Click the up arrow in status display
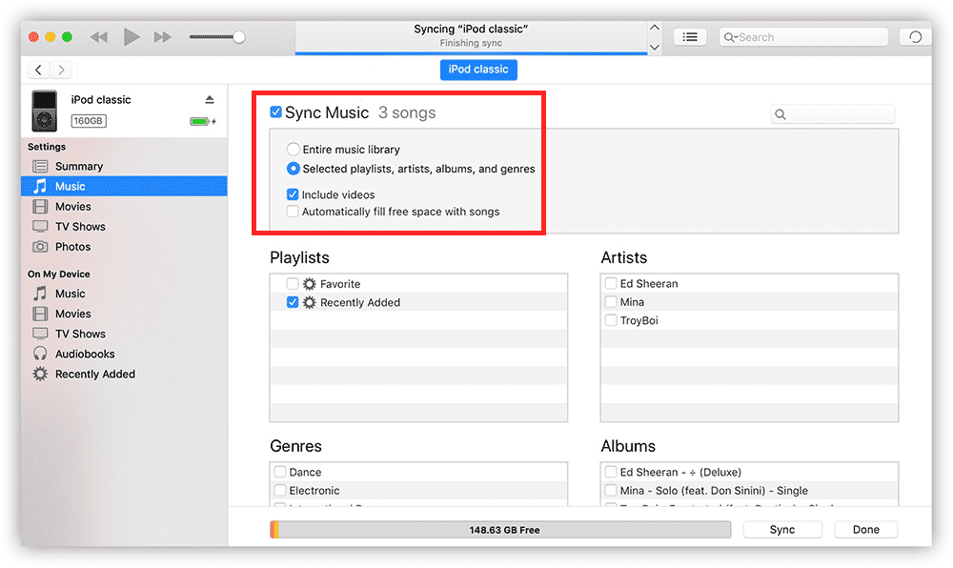 655,28
